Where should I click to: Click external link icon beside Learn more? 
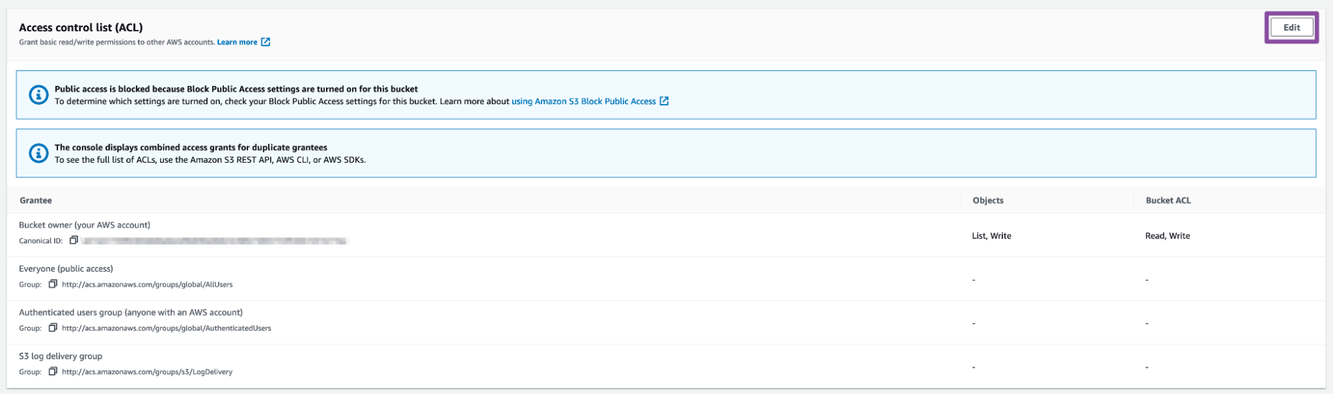point(265,42)
